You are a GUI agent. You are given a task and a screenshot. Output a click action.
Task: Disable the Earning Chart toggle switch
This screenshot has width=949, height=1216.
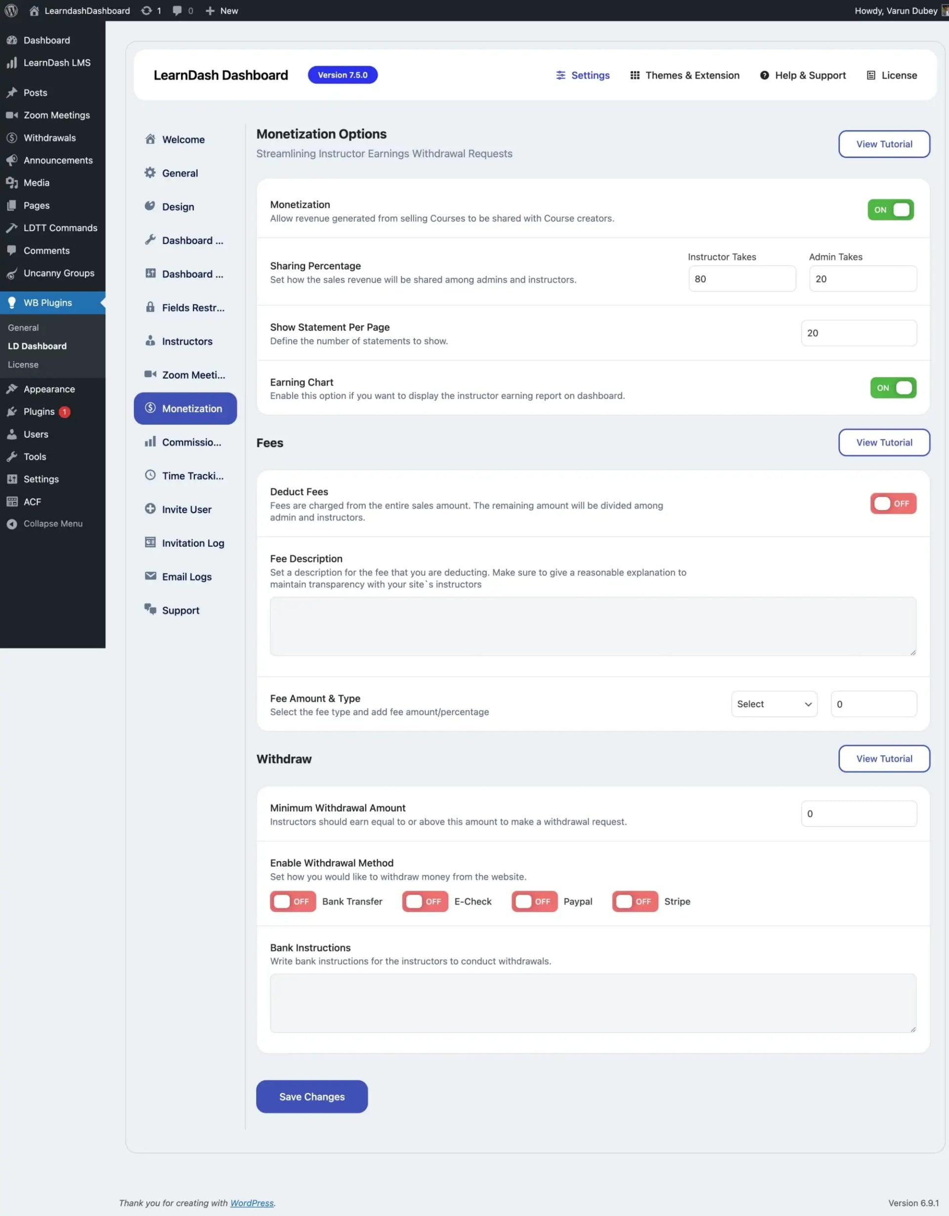893,388
